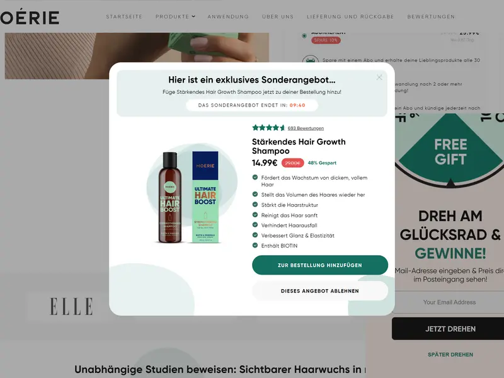
Task: Open the Bewertungen menu item
Action: [x=431, y=16]
